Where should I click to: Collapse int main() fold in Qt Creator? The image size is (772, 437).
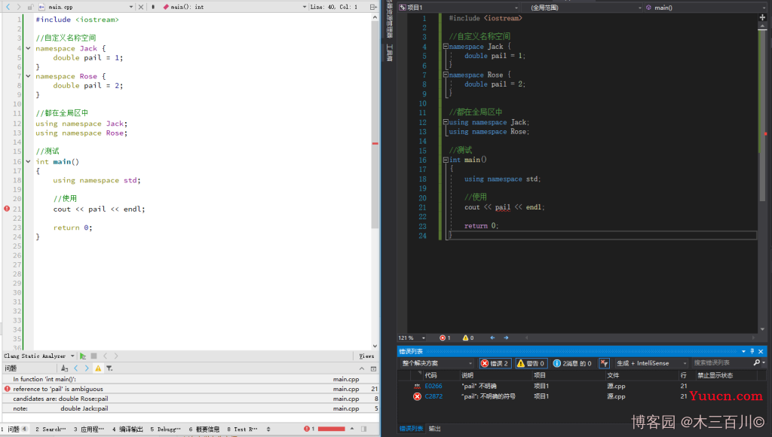pos(28,161)
